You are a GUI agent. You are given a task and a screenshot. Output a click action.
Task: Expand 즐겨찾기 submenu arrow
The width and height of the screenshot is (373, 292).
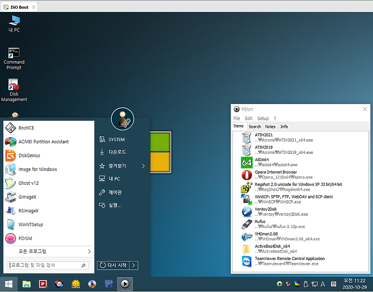tap(143, 166)
